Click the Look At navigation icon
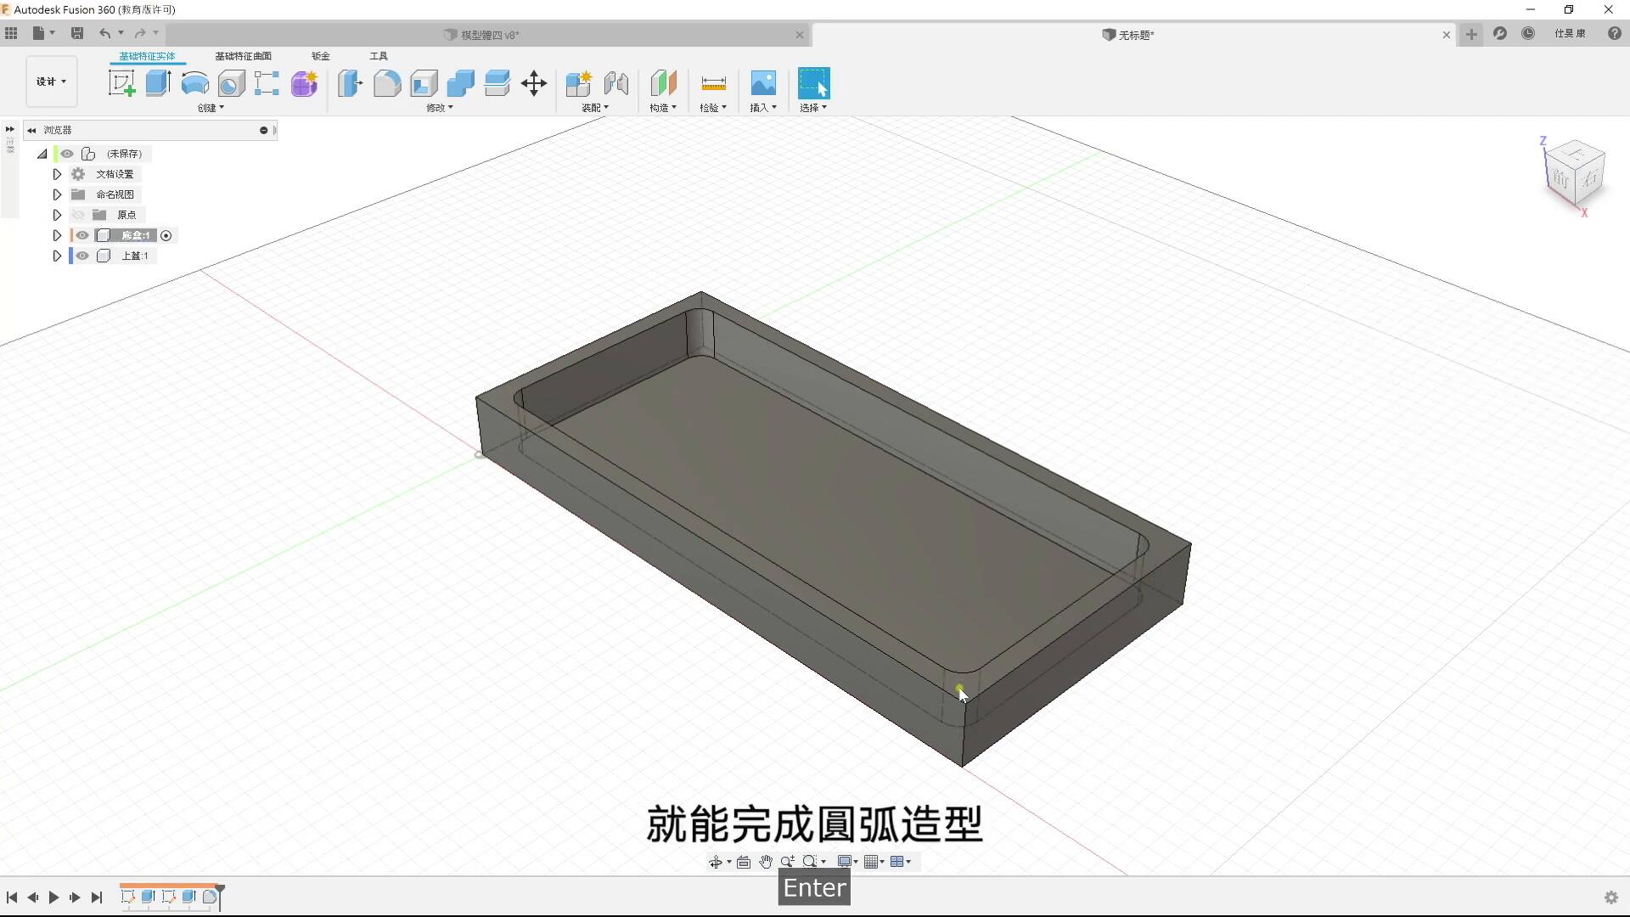 point(744,862)
